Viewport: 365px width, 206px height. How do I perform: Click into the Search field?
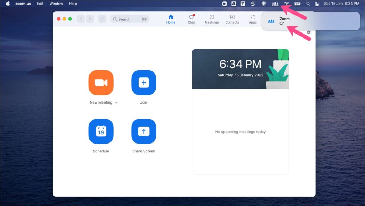[125, 19]
